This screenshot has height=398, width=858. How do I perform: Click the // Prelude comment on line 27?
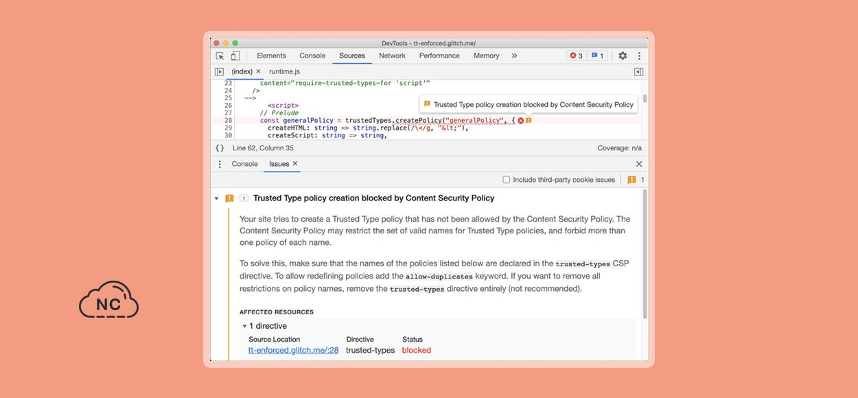(279, 113)
